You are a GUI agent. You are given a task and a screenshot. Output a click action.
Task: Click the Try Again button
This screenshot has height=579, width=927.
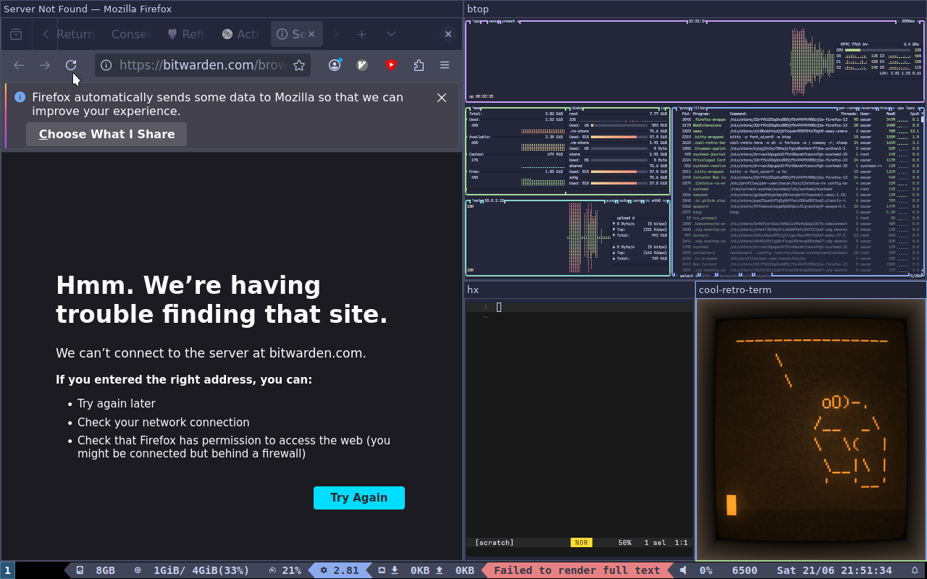point(359,497)
